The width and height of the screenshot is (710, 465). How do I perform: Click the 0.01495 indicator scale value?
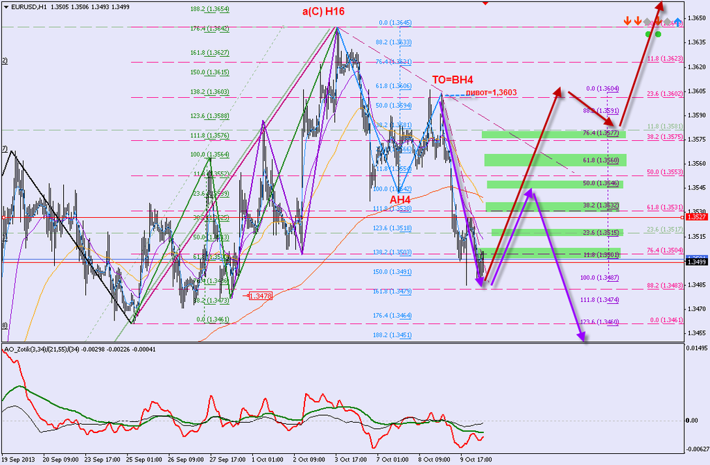698,348
